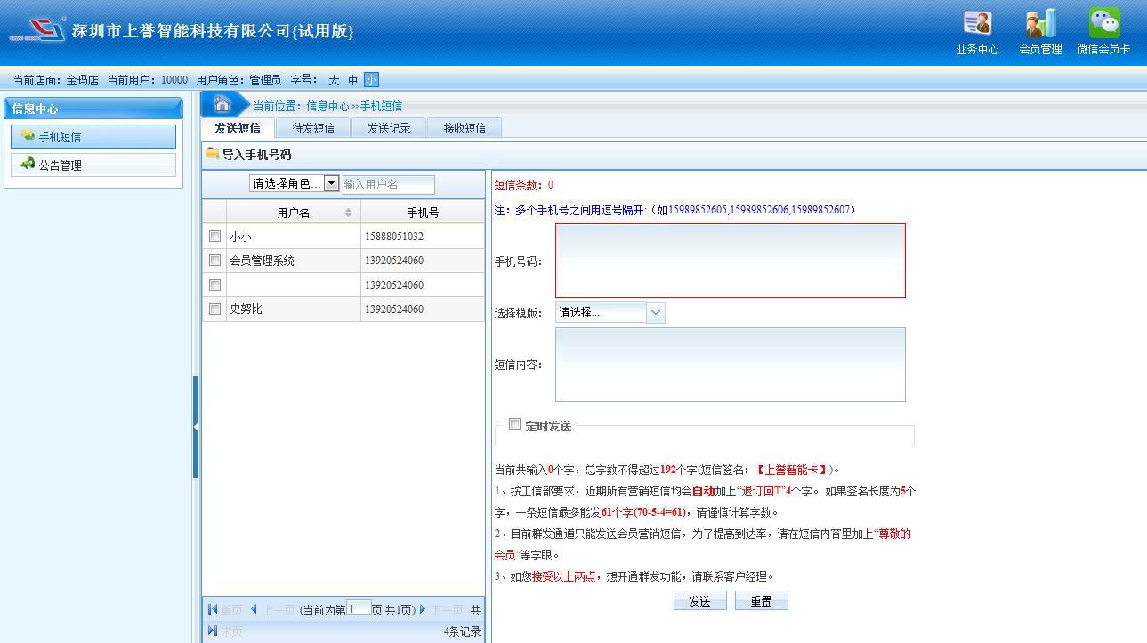Click the 发送 send button

[699, 601]
